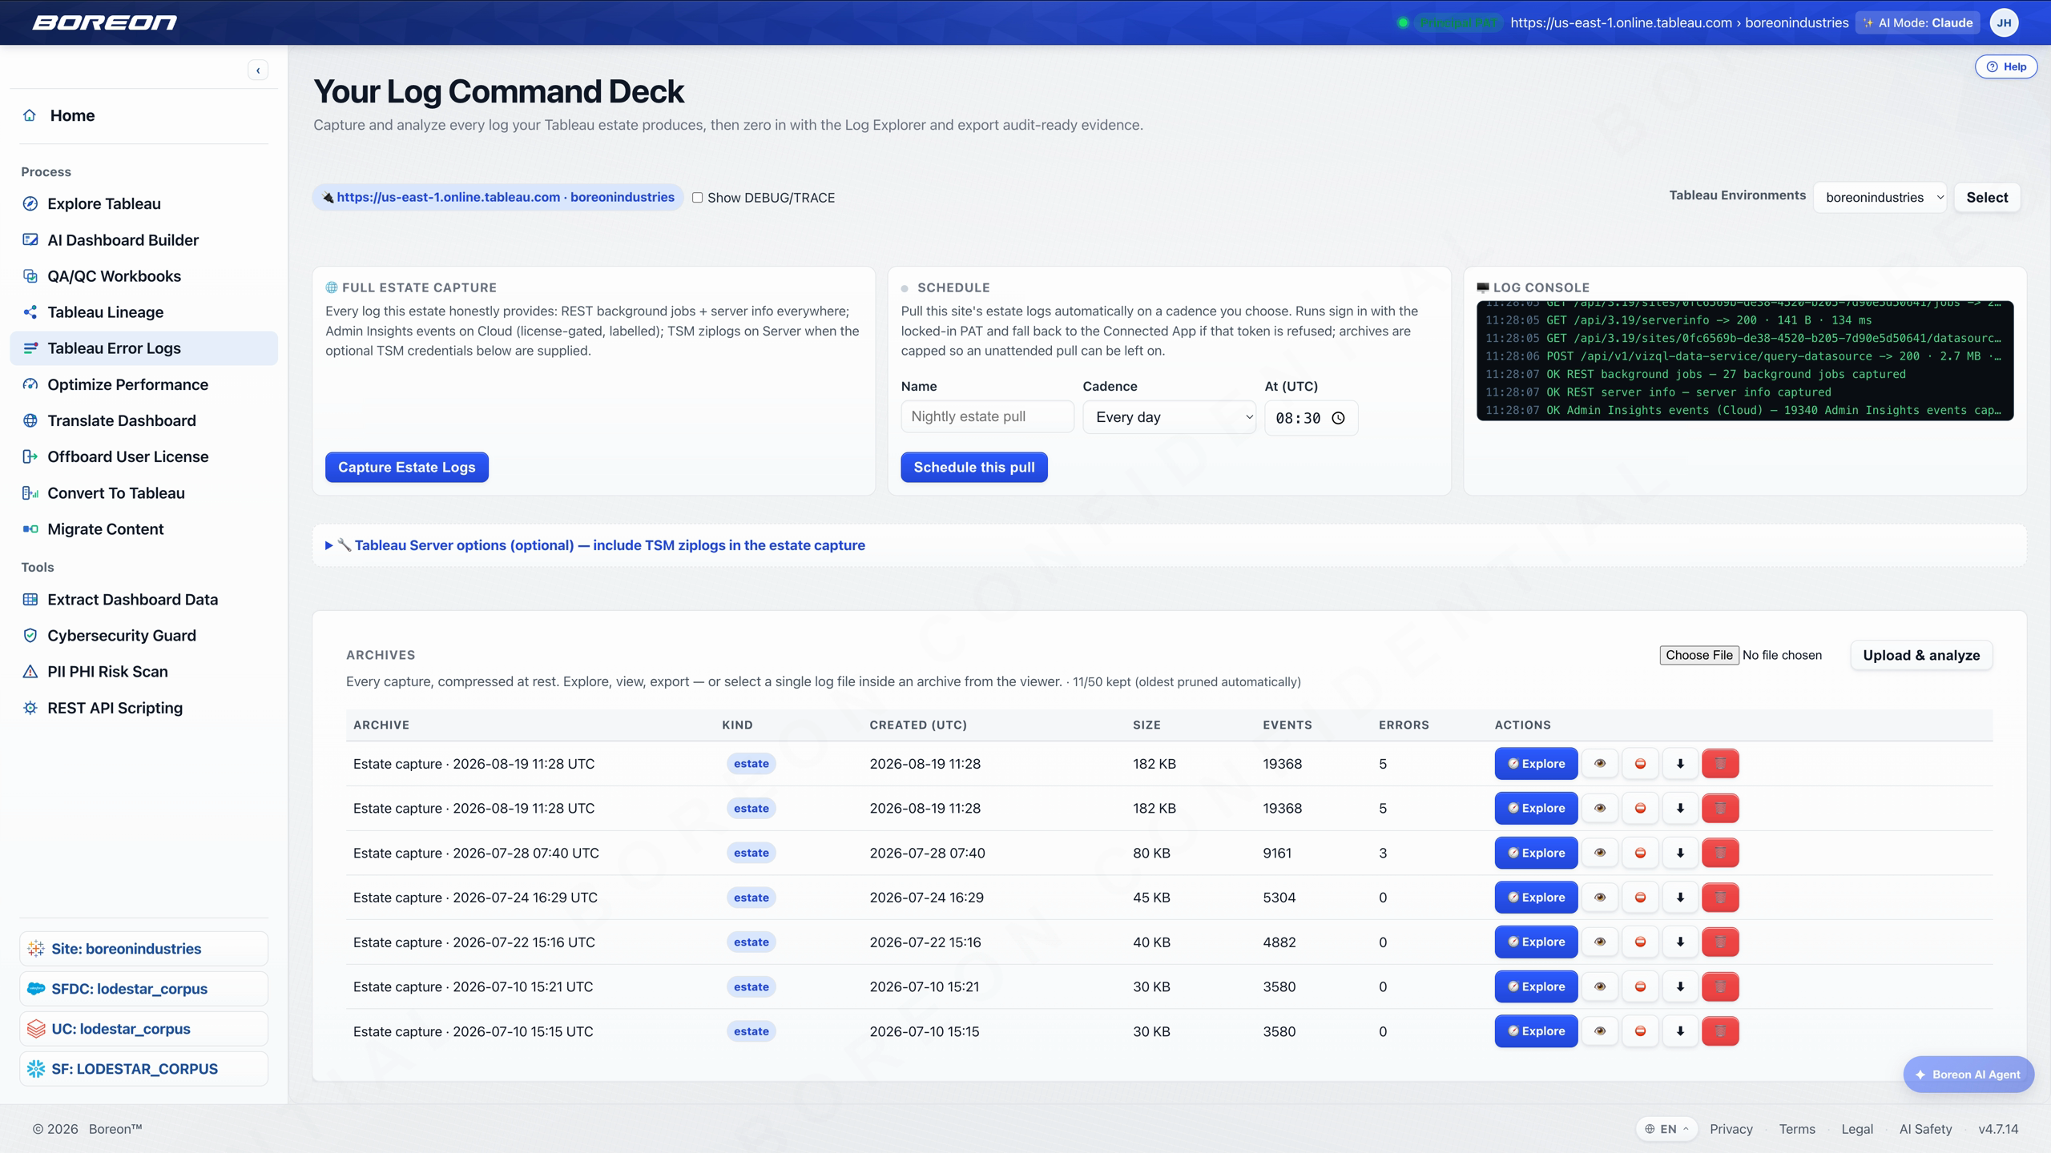The height and width of the screenshot is (1153, 2051).
Task: Click the Choose File button
Action: click(1699, 655)
